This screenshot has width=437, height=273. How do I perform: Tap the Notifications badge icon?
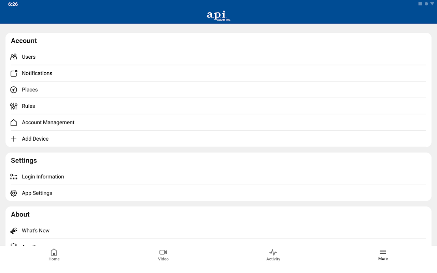[x=14, y=73]
